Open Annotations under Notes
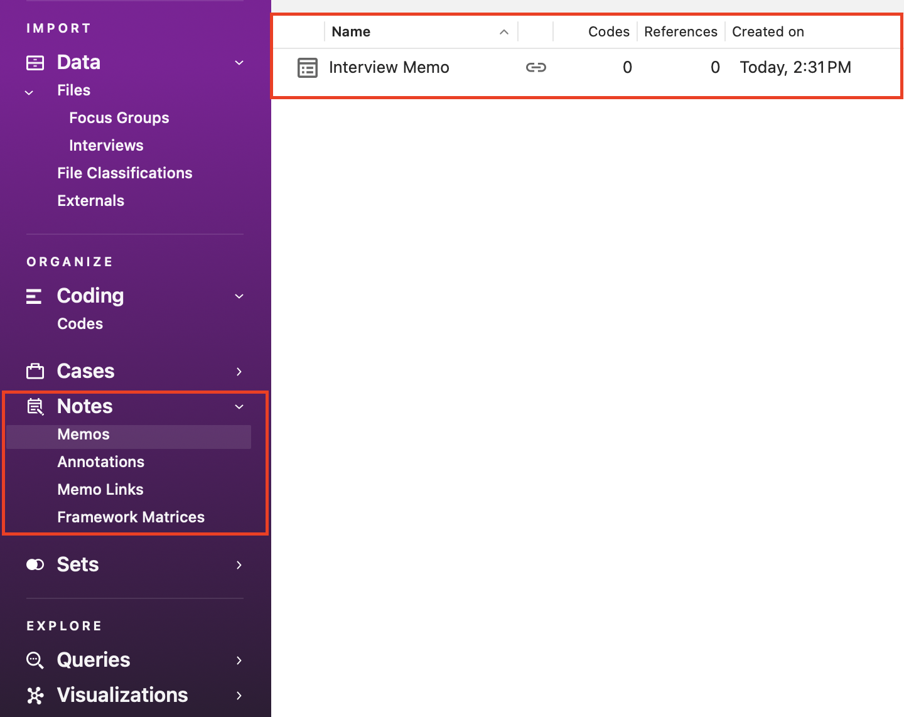 click(x=101, y=462)
